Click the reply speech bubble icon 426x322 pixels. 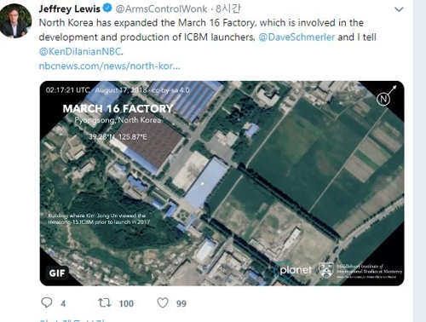[47, 302]
